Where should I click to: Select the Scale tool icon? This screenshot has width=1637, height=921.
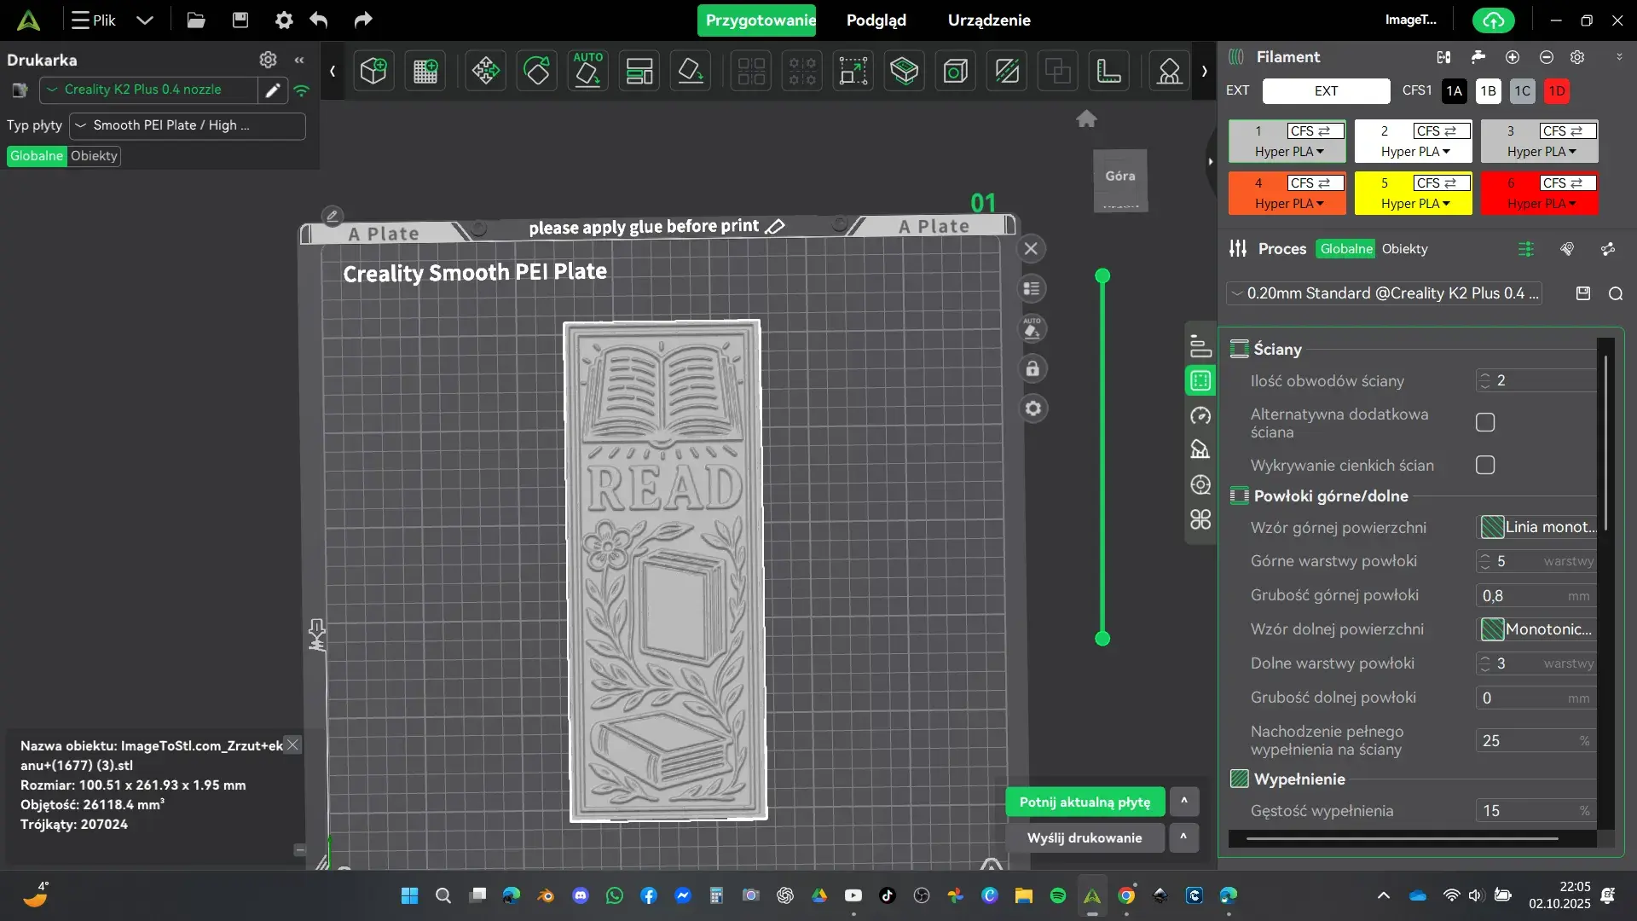[853, 71]
